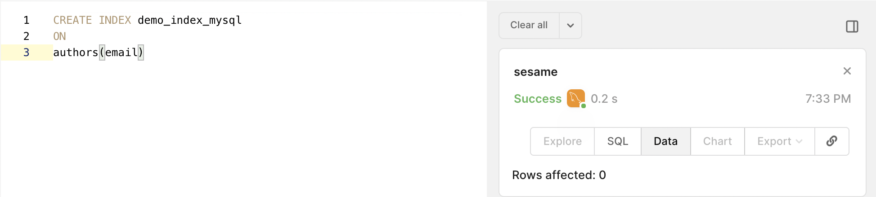Image resolution: width=876 pixels, height=197 pixels.
Task: Click the sesame result title
Action: (535, 72)
